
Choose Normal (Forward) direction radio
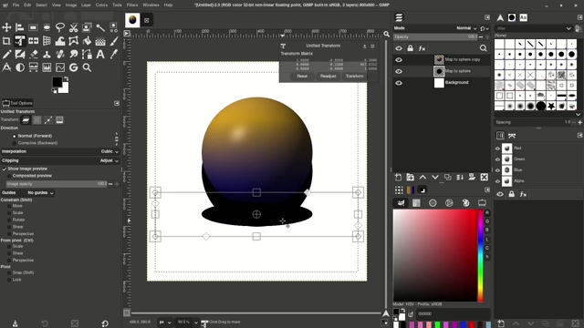point(15,136)
